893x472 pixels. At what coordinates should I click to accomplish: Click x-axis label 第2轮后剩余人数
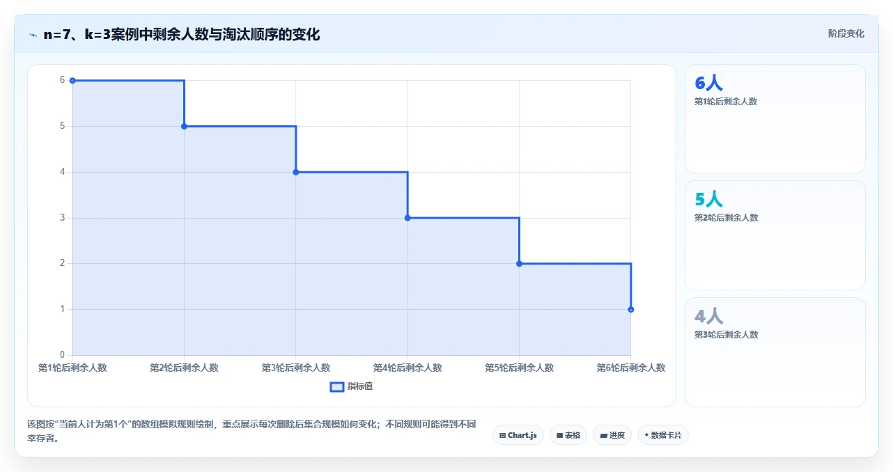coord(184,368)
